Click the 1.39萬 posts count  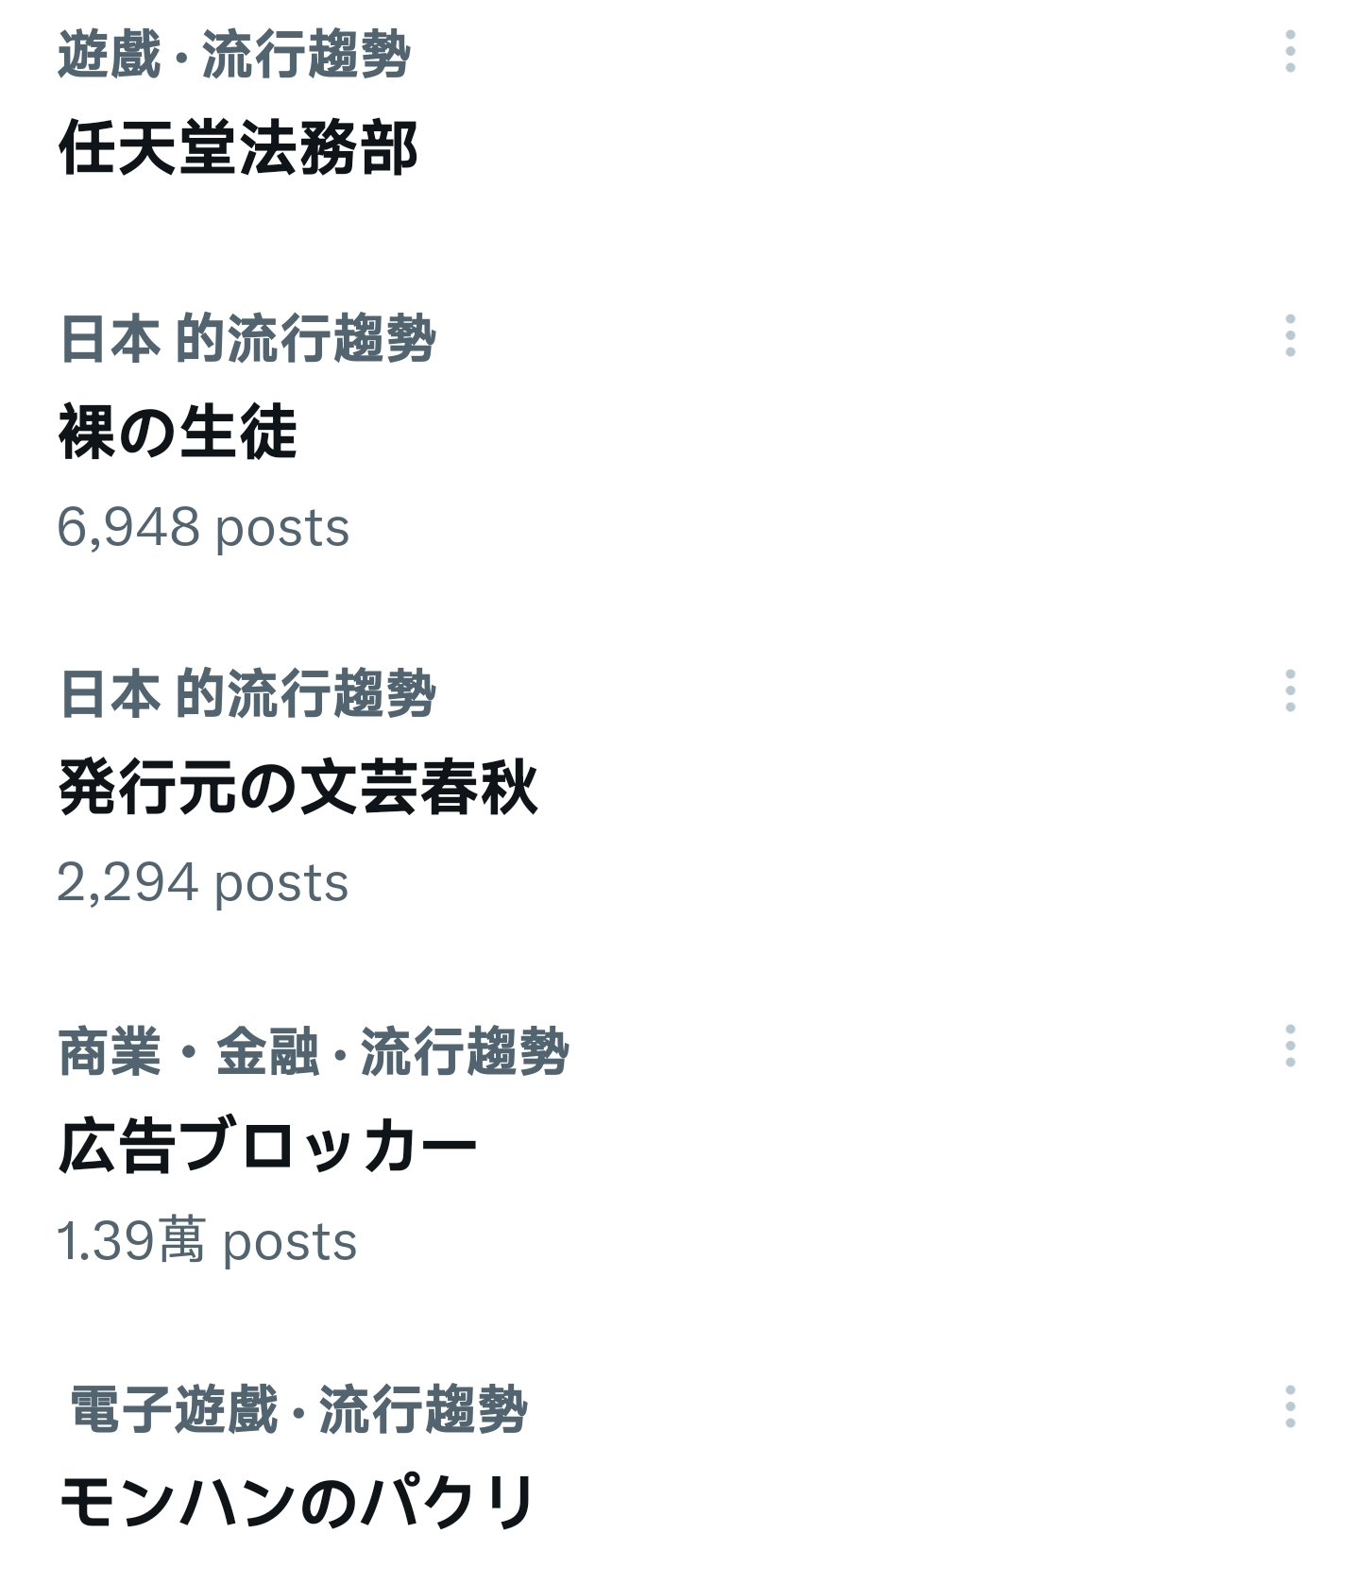click(207, 1240)
